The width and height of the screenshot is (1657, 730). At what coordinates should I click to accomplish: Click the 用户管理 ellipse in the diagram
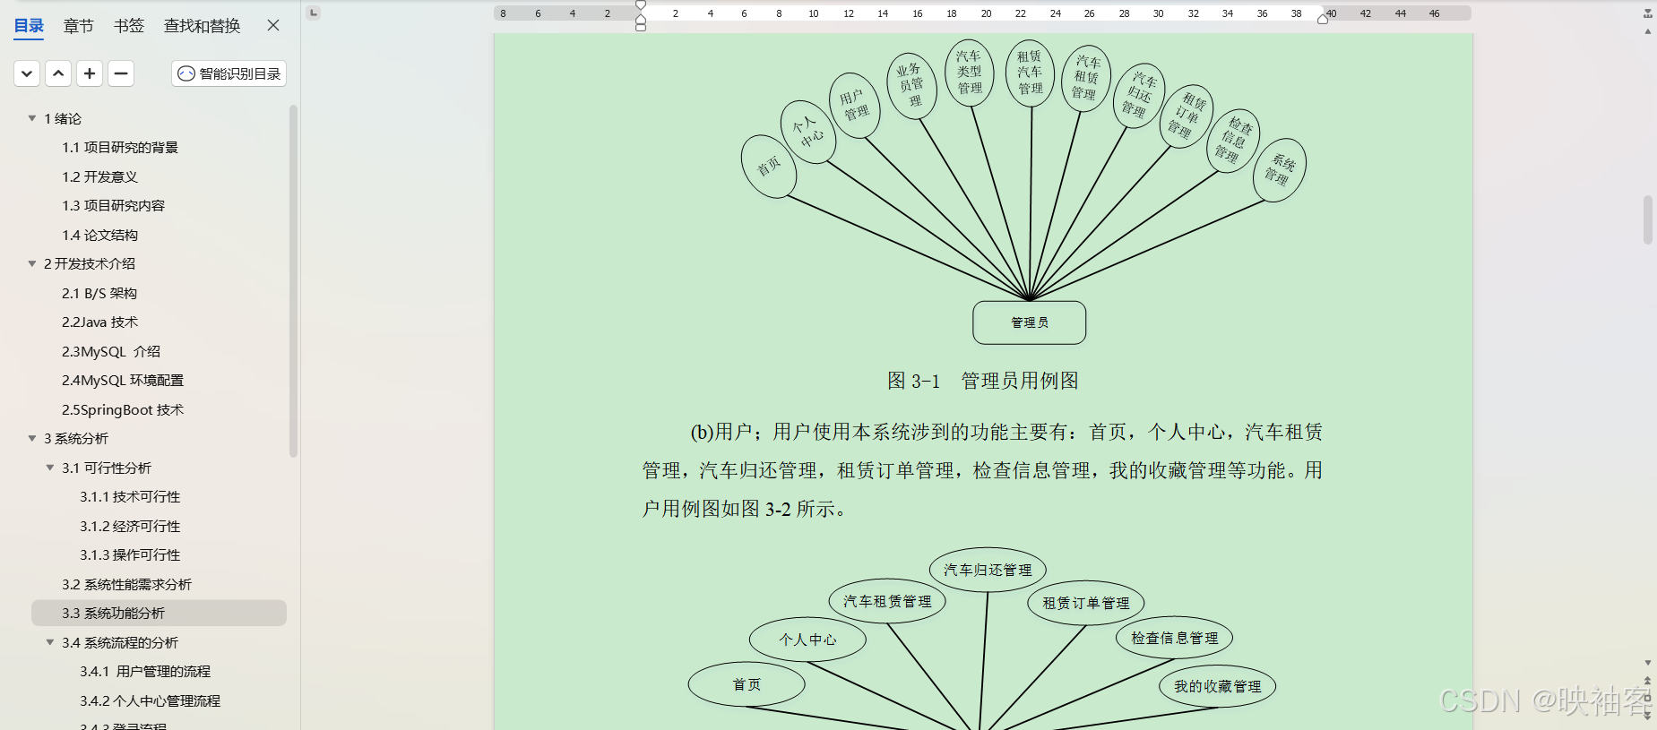(854, 105)
